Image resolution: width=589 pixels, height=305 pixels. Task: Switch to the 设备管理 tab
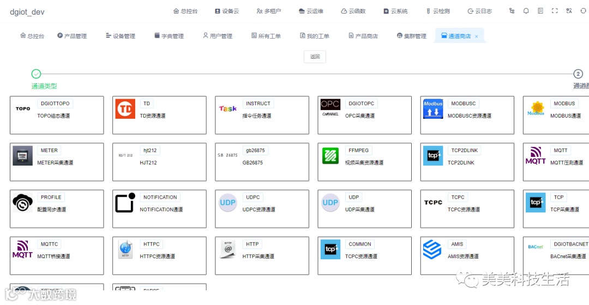[121, 36]
